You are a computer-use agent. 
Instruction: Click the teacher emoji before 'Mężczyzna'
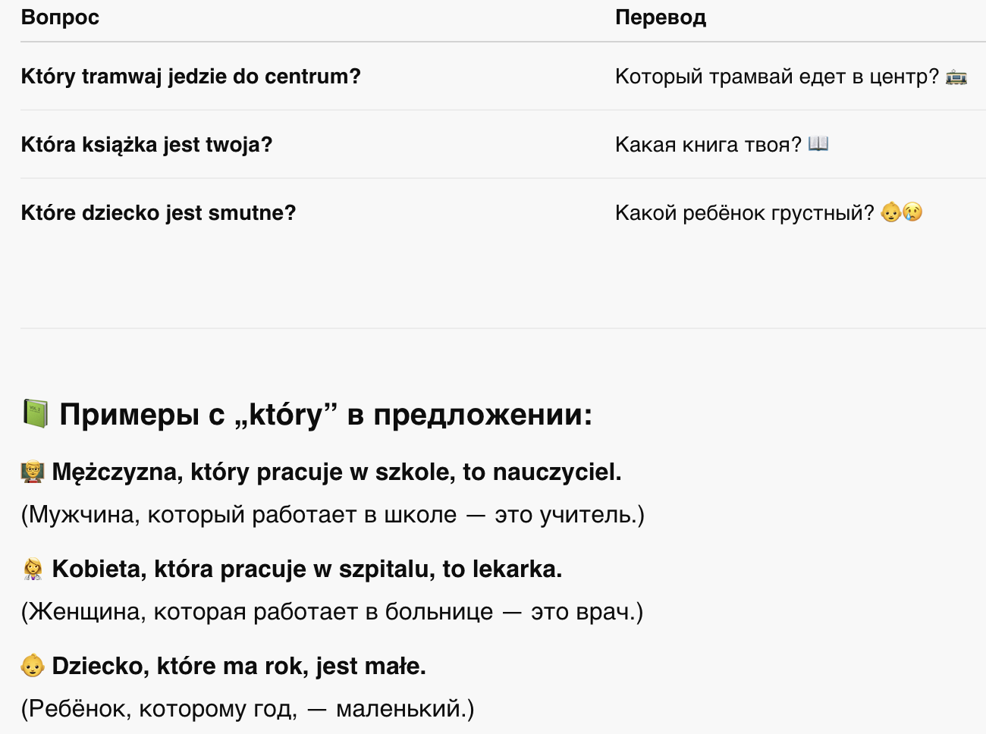click(x=33, y=472)
